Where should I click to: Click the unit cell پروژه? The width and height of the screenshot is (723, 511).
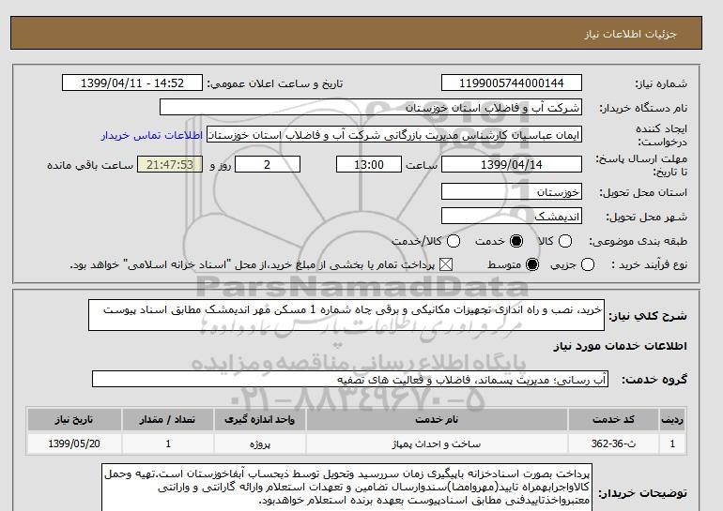tap(259, 443)
